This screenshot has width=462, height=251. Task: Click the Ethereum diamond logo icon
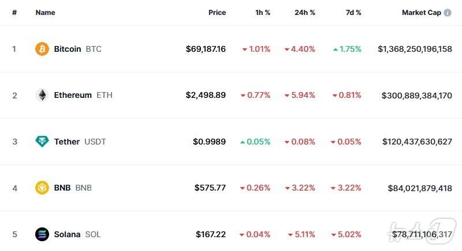coord(42,95)
